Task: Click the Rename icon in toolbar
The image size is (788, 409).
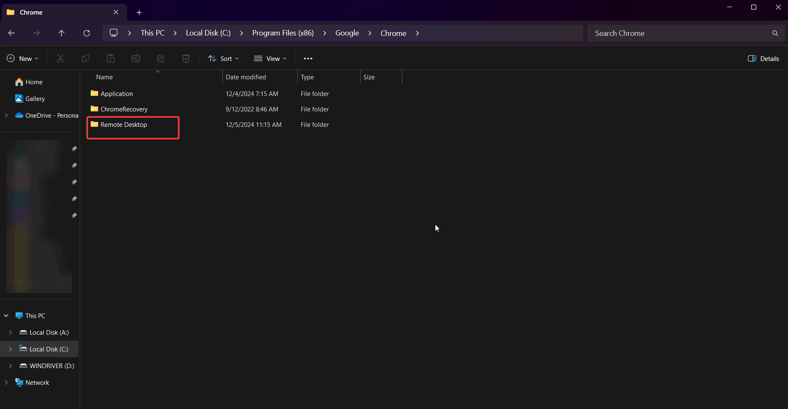Action: click(136, 58)
